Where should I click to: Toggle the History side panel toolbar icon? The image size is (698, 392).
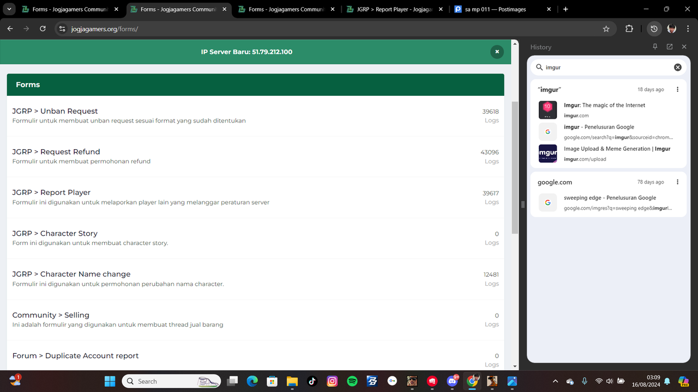click(x=654, y=29)
